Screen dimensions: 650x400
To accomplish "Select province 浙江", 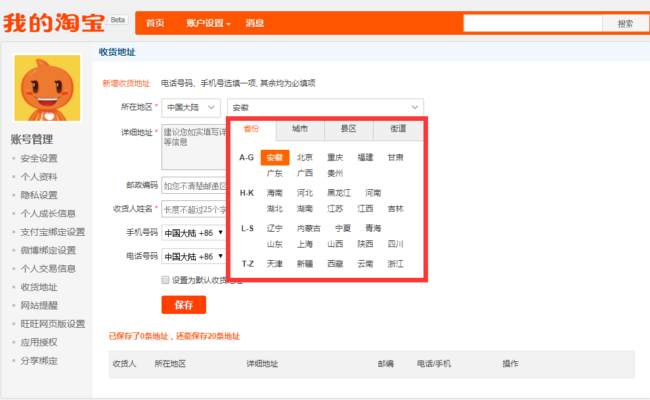I will coord(395,263).
